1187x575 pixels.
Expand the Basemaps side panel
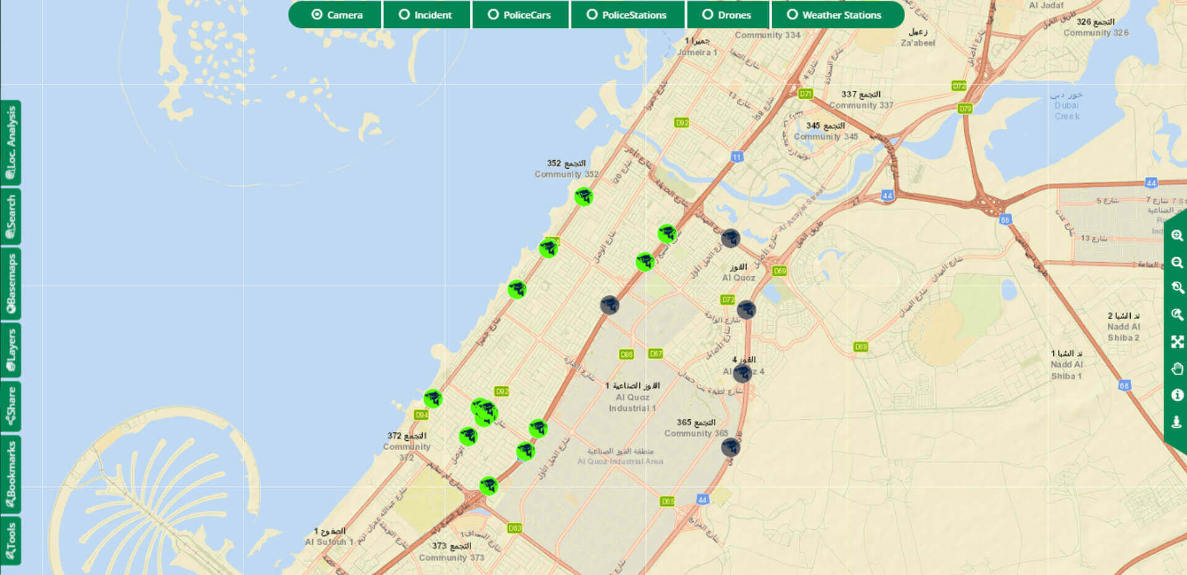click(x=11, y=284)
